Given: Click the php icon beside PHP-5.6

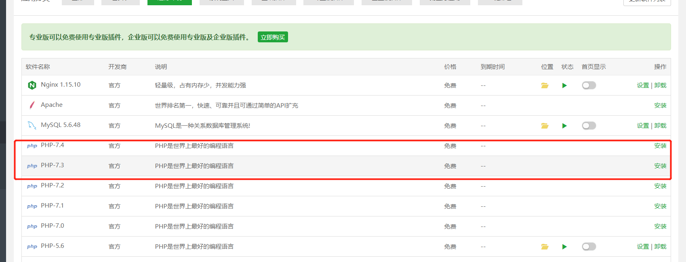Looking at the screenshot, I should point(32,247).
